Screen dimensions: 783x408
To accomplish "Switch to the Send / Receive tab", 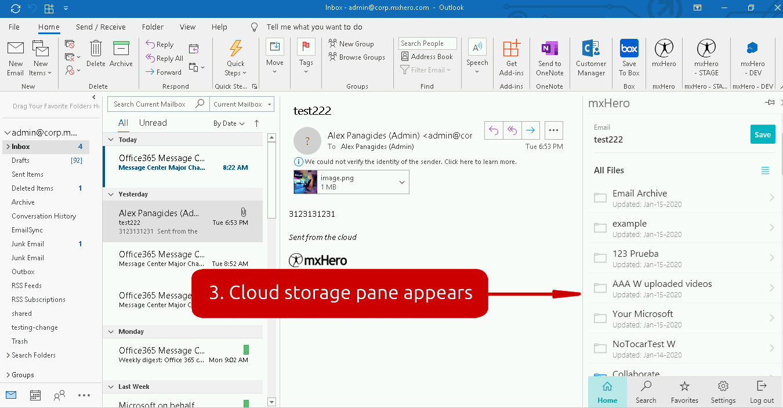I will coord(101,27).
